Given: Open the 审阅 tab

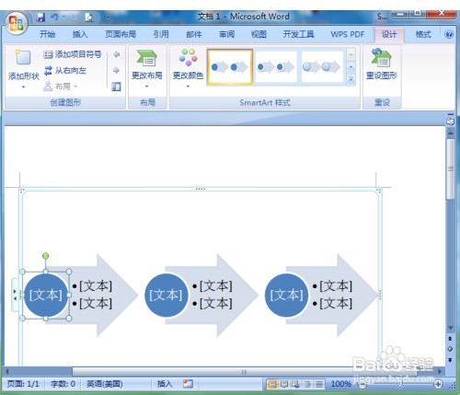Looking at the screenshot, I should point(226,34).
